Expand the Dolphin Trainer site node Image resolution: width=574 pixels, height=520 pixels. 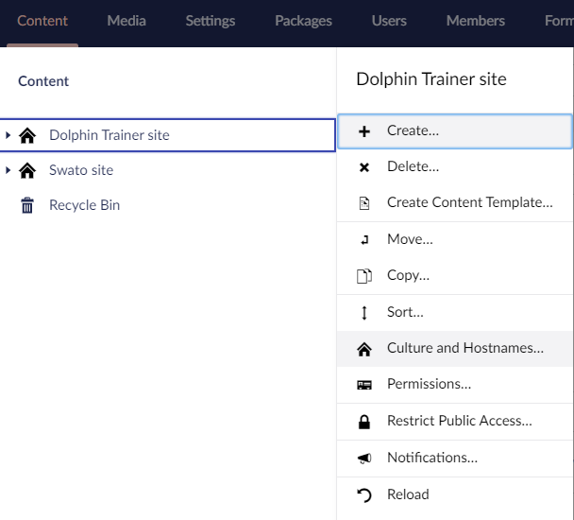[x=8, y=135]
